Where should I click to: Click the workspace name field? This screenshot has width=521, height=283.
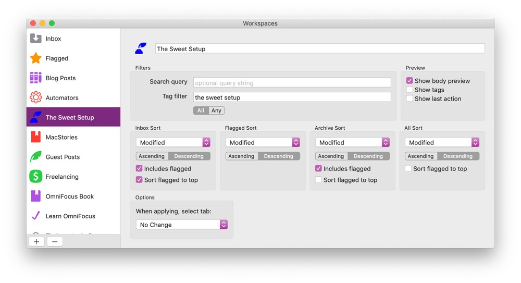(320, 48)
